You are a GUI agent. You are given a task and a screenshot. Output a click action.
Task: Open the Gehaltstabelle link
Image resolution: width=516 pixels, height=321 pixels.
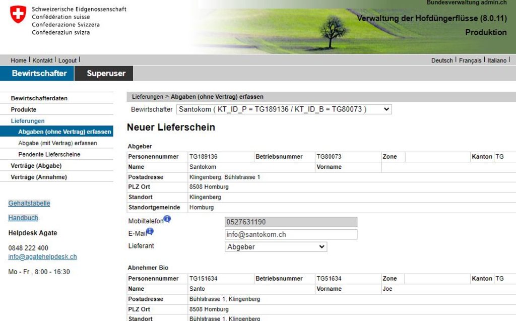(x=29, y=204)
